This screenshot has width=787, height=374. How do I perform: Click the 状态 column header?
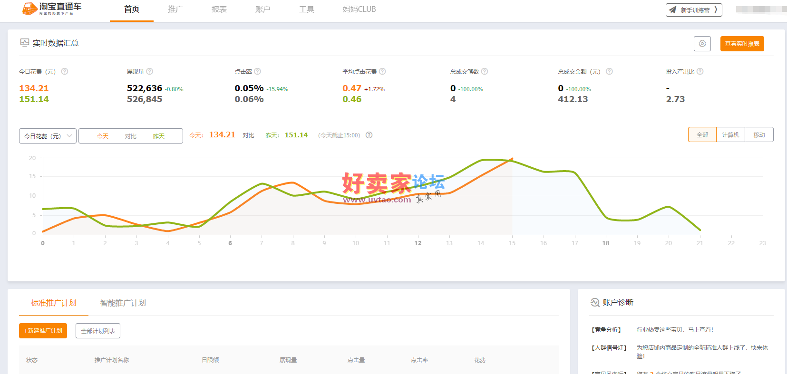click(x=32, y=360)
